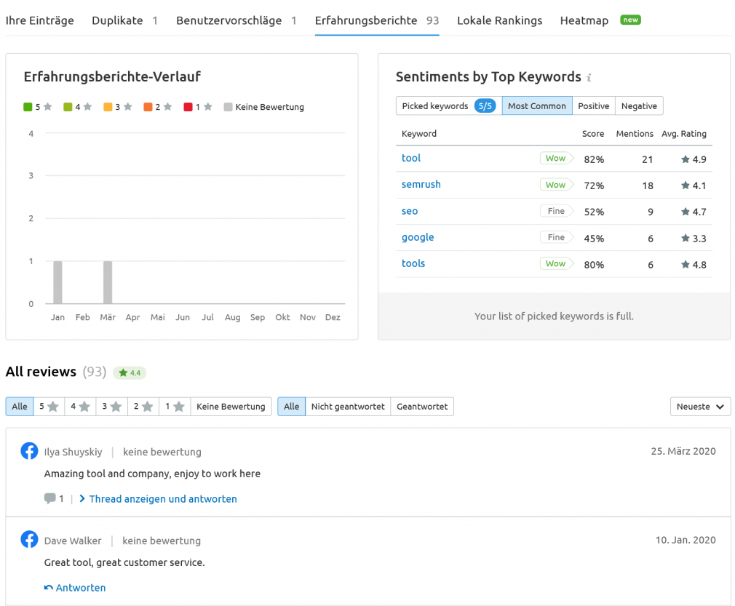Click the grey Jan bar in chart
The height and width of the screenshot is (606, 735).
click(57, 282)
